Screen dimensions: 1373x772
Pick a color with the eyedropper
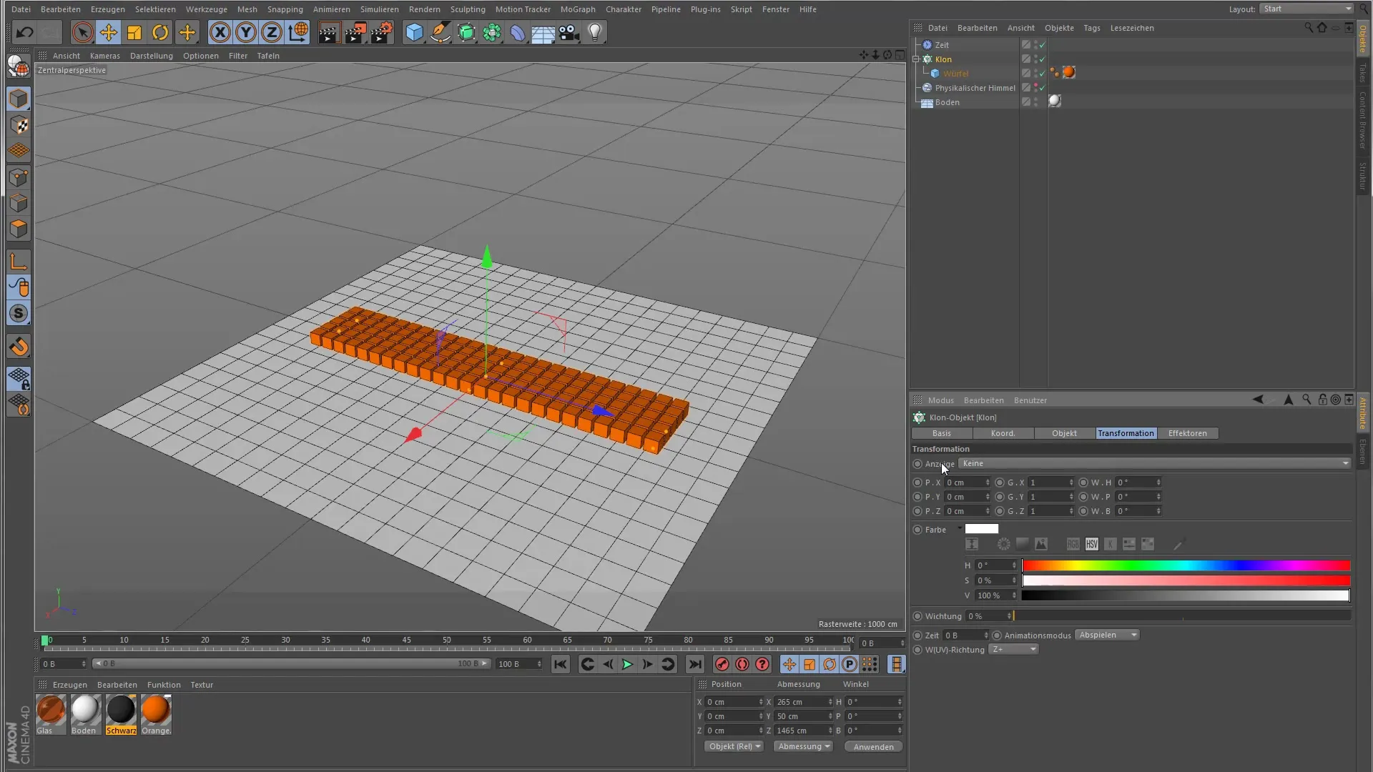pos(1178,545)
